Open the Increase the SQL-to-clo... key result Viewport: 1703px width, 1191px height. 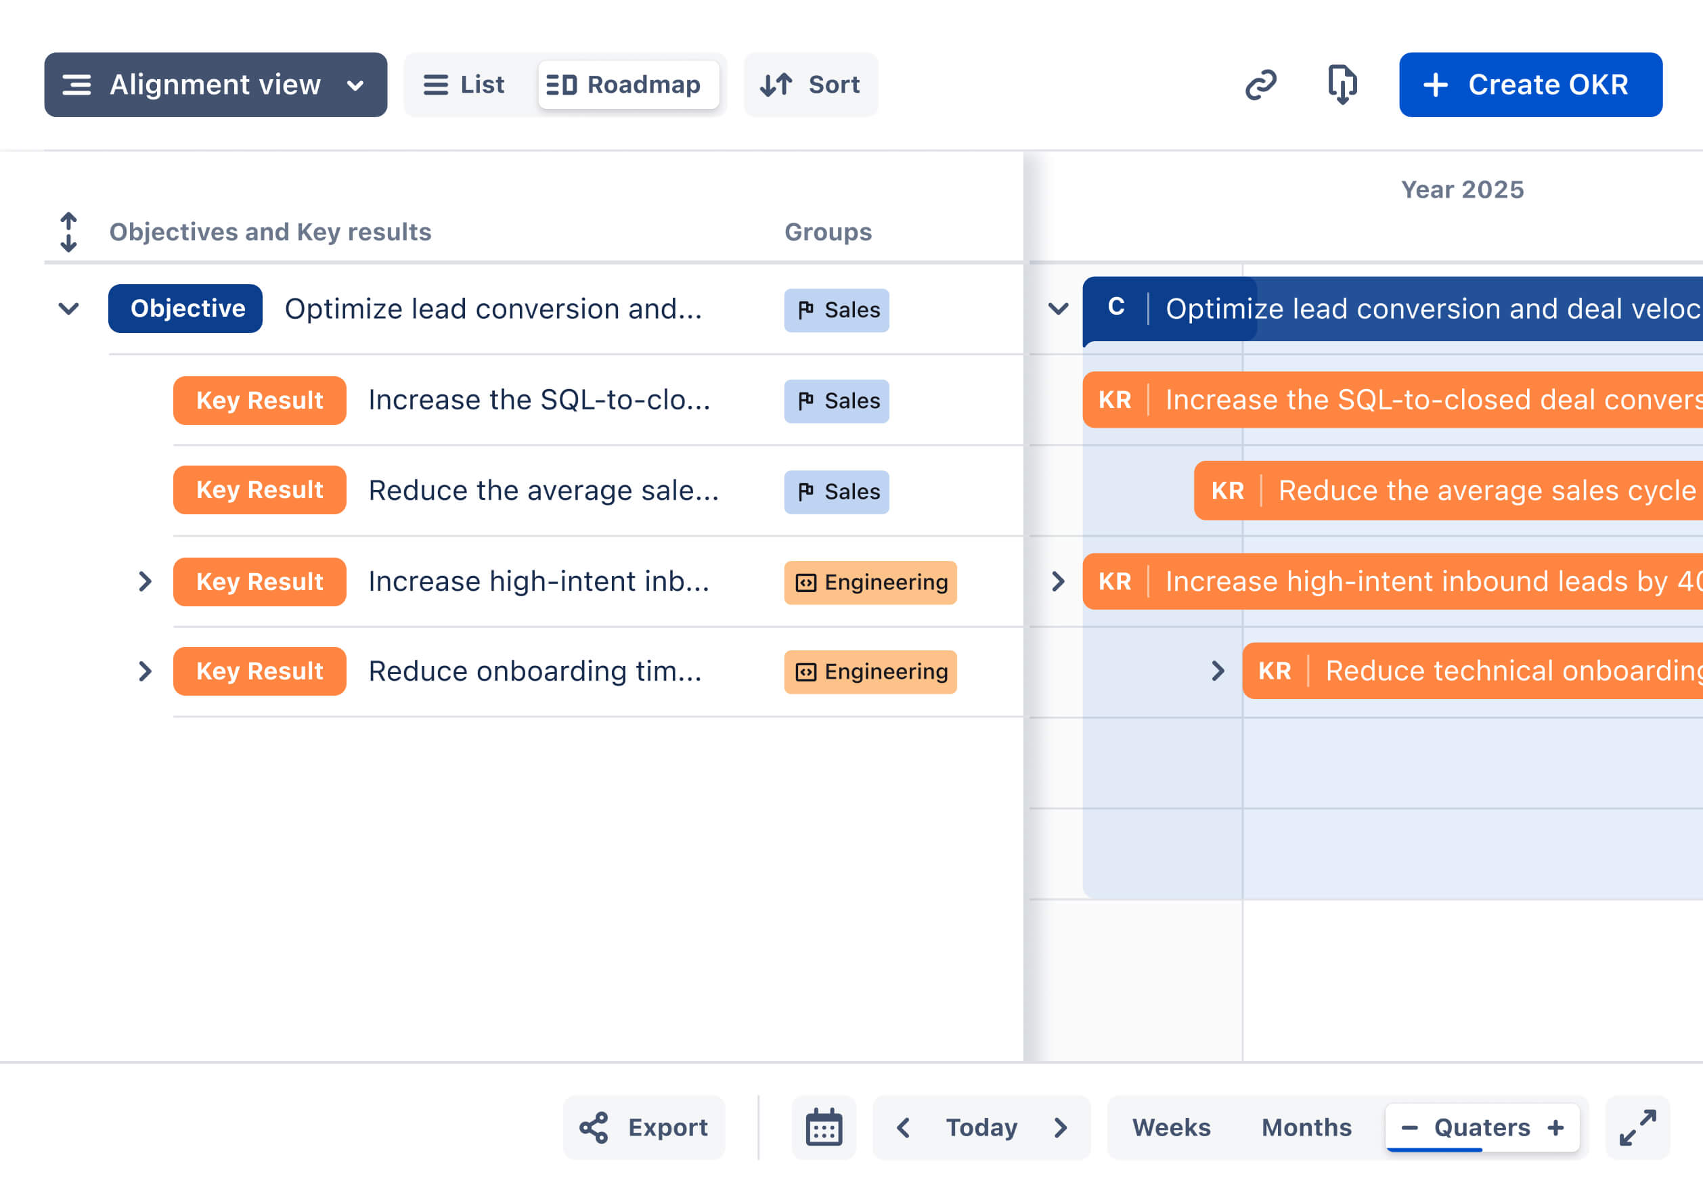[539, 400]
